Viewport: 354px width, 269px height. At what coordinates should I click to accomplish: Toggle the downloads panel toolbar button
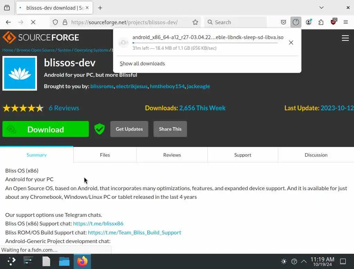[296, 22]
